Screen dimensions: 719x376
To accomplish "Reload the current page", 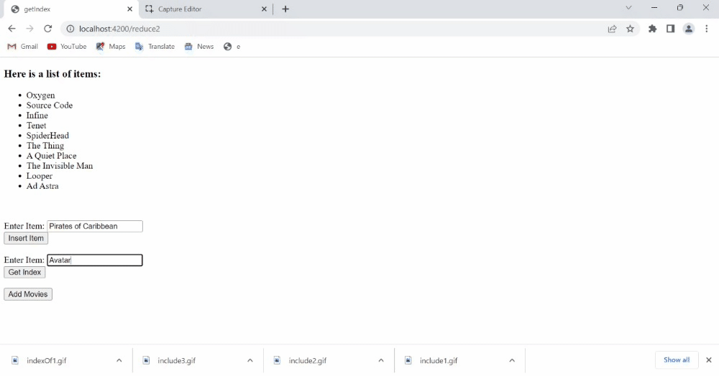I will coord(47,29).
